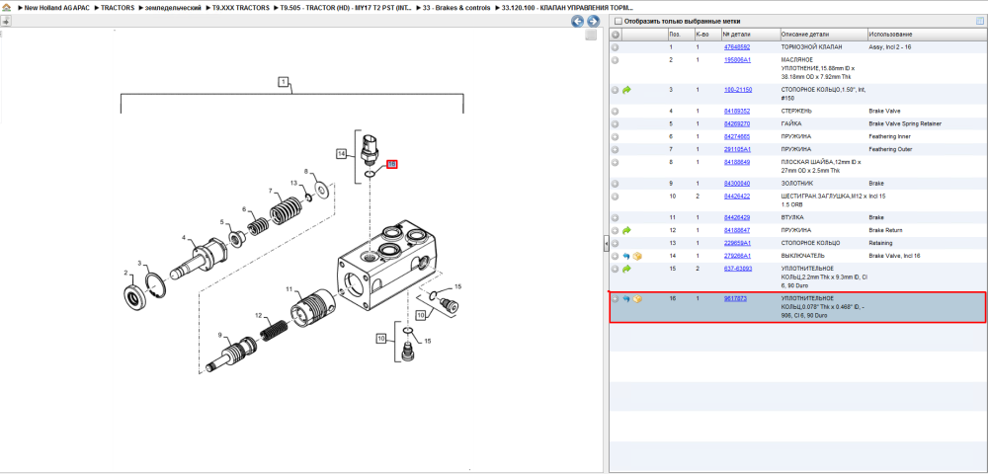The width and height of the screenshot is (988, 474).
Task: Select 'ЗОЛОТНИК' description cell
Action: point(796,183)
